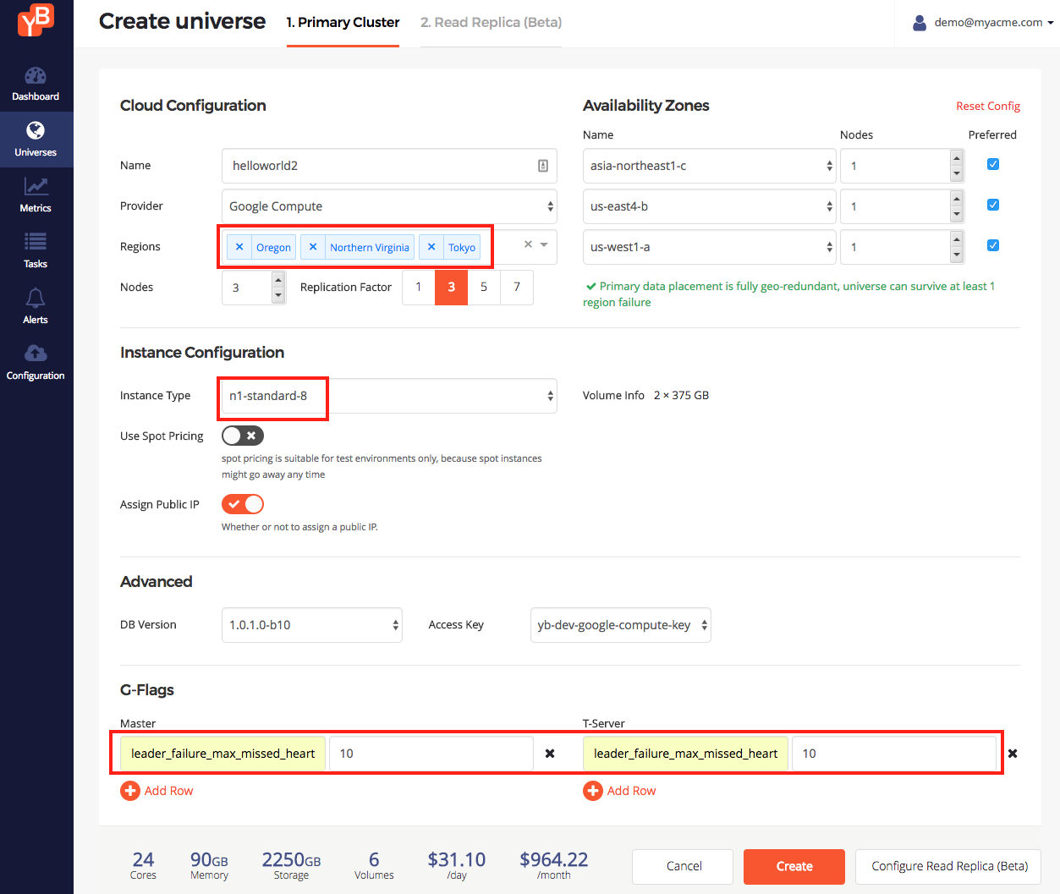Disable Assign Public IP switch
This screenshot has width=1060, height=894.
coord(243,504)
